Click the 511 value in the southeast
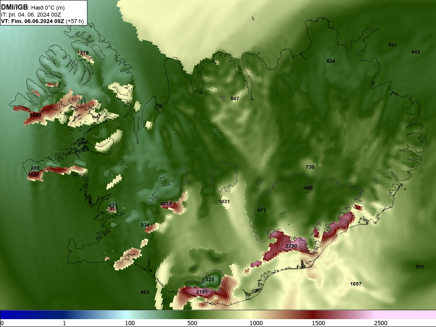The image size is (436, 327). tap(419, 267)
